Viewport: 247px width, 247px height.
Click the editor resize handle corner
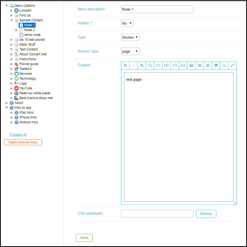pyautogui.click(x=235, y=203)
